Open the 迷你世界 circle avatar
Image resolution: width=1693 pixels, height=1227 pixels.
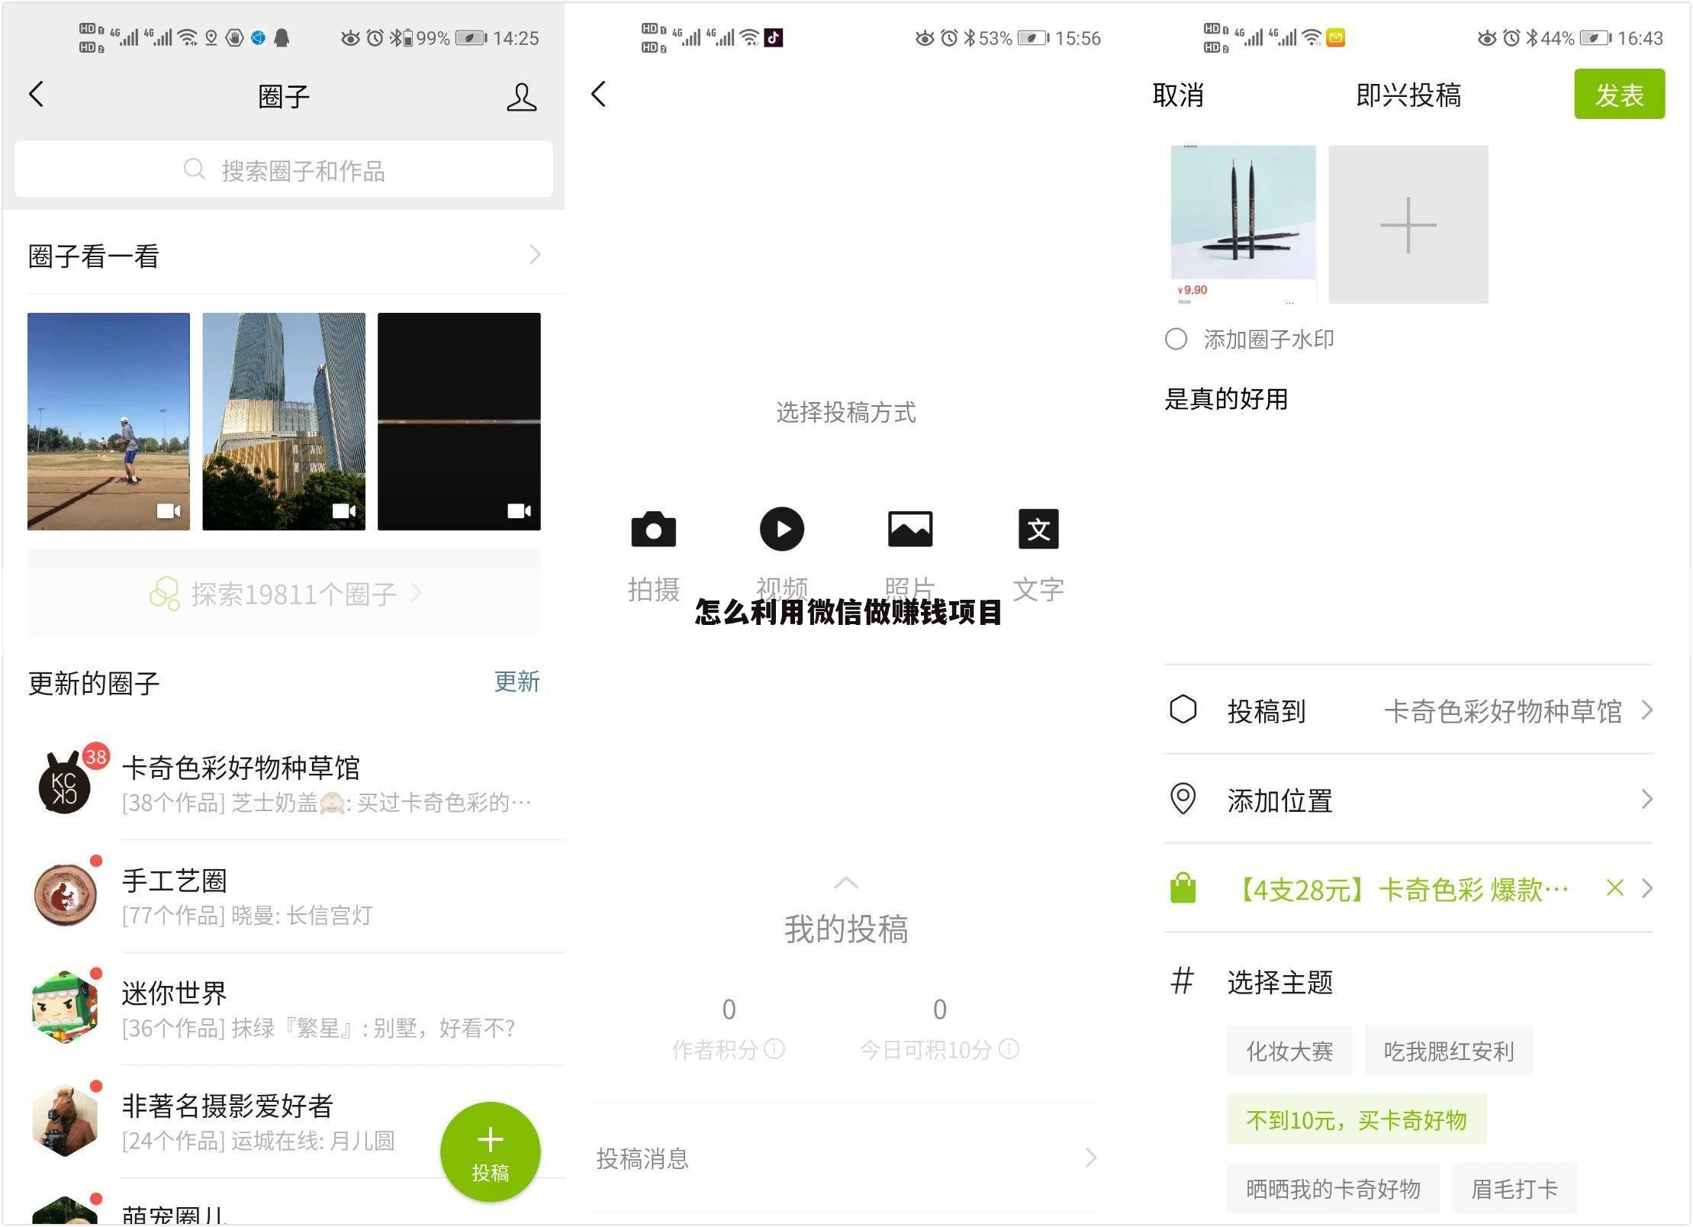[x=65, y=1007]
